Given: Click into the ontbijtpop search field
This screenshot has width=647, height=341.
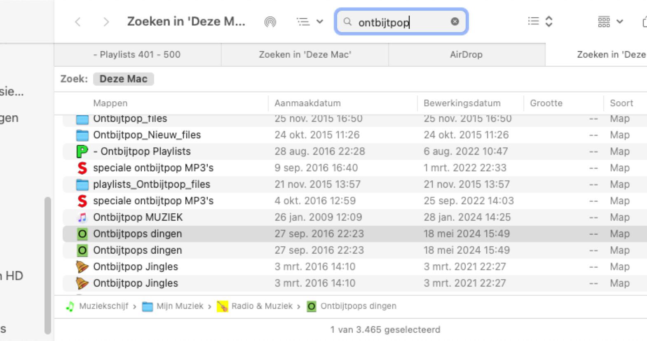Looking at the screenshot, I should click(396, 22).
